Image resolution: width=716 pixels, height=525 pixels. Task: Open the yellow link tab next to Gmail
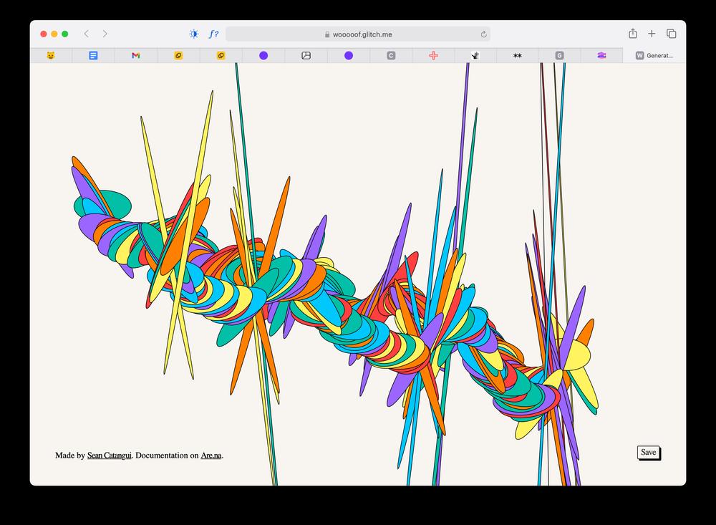pyautogui.click(x=178, y=56)
